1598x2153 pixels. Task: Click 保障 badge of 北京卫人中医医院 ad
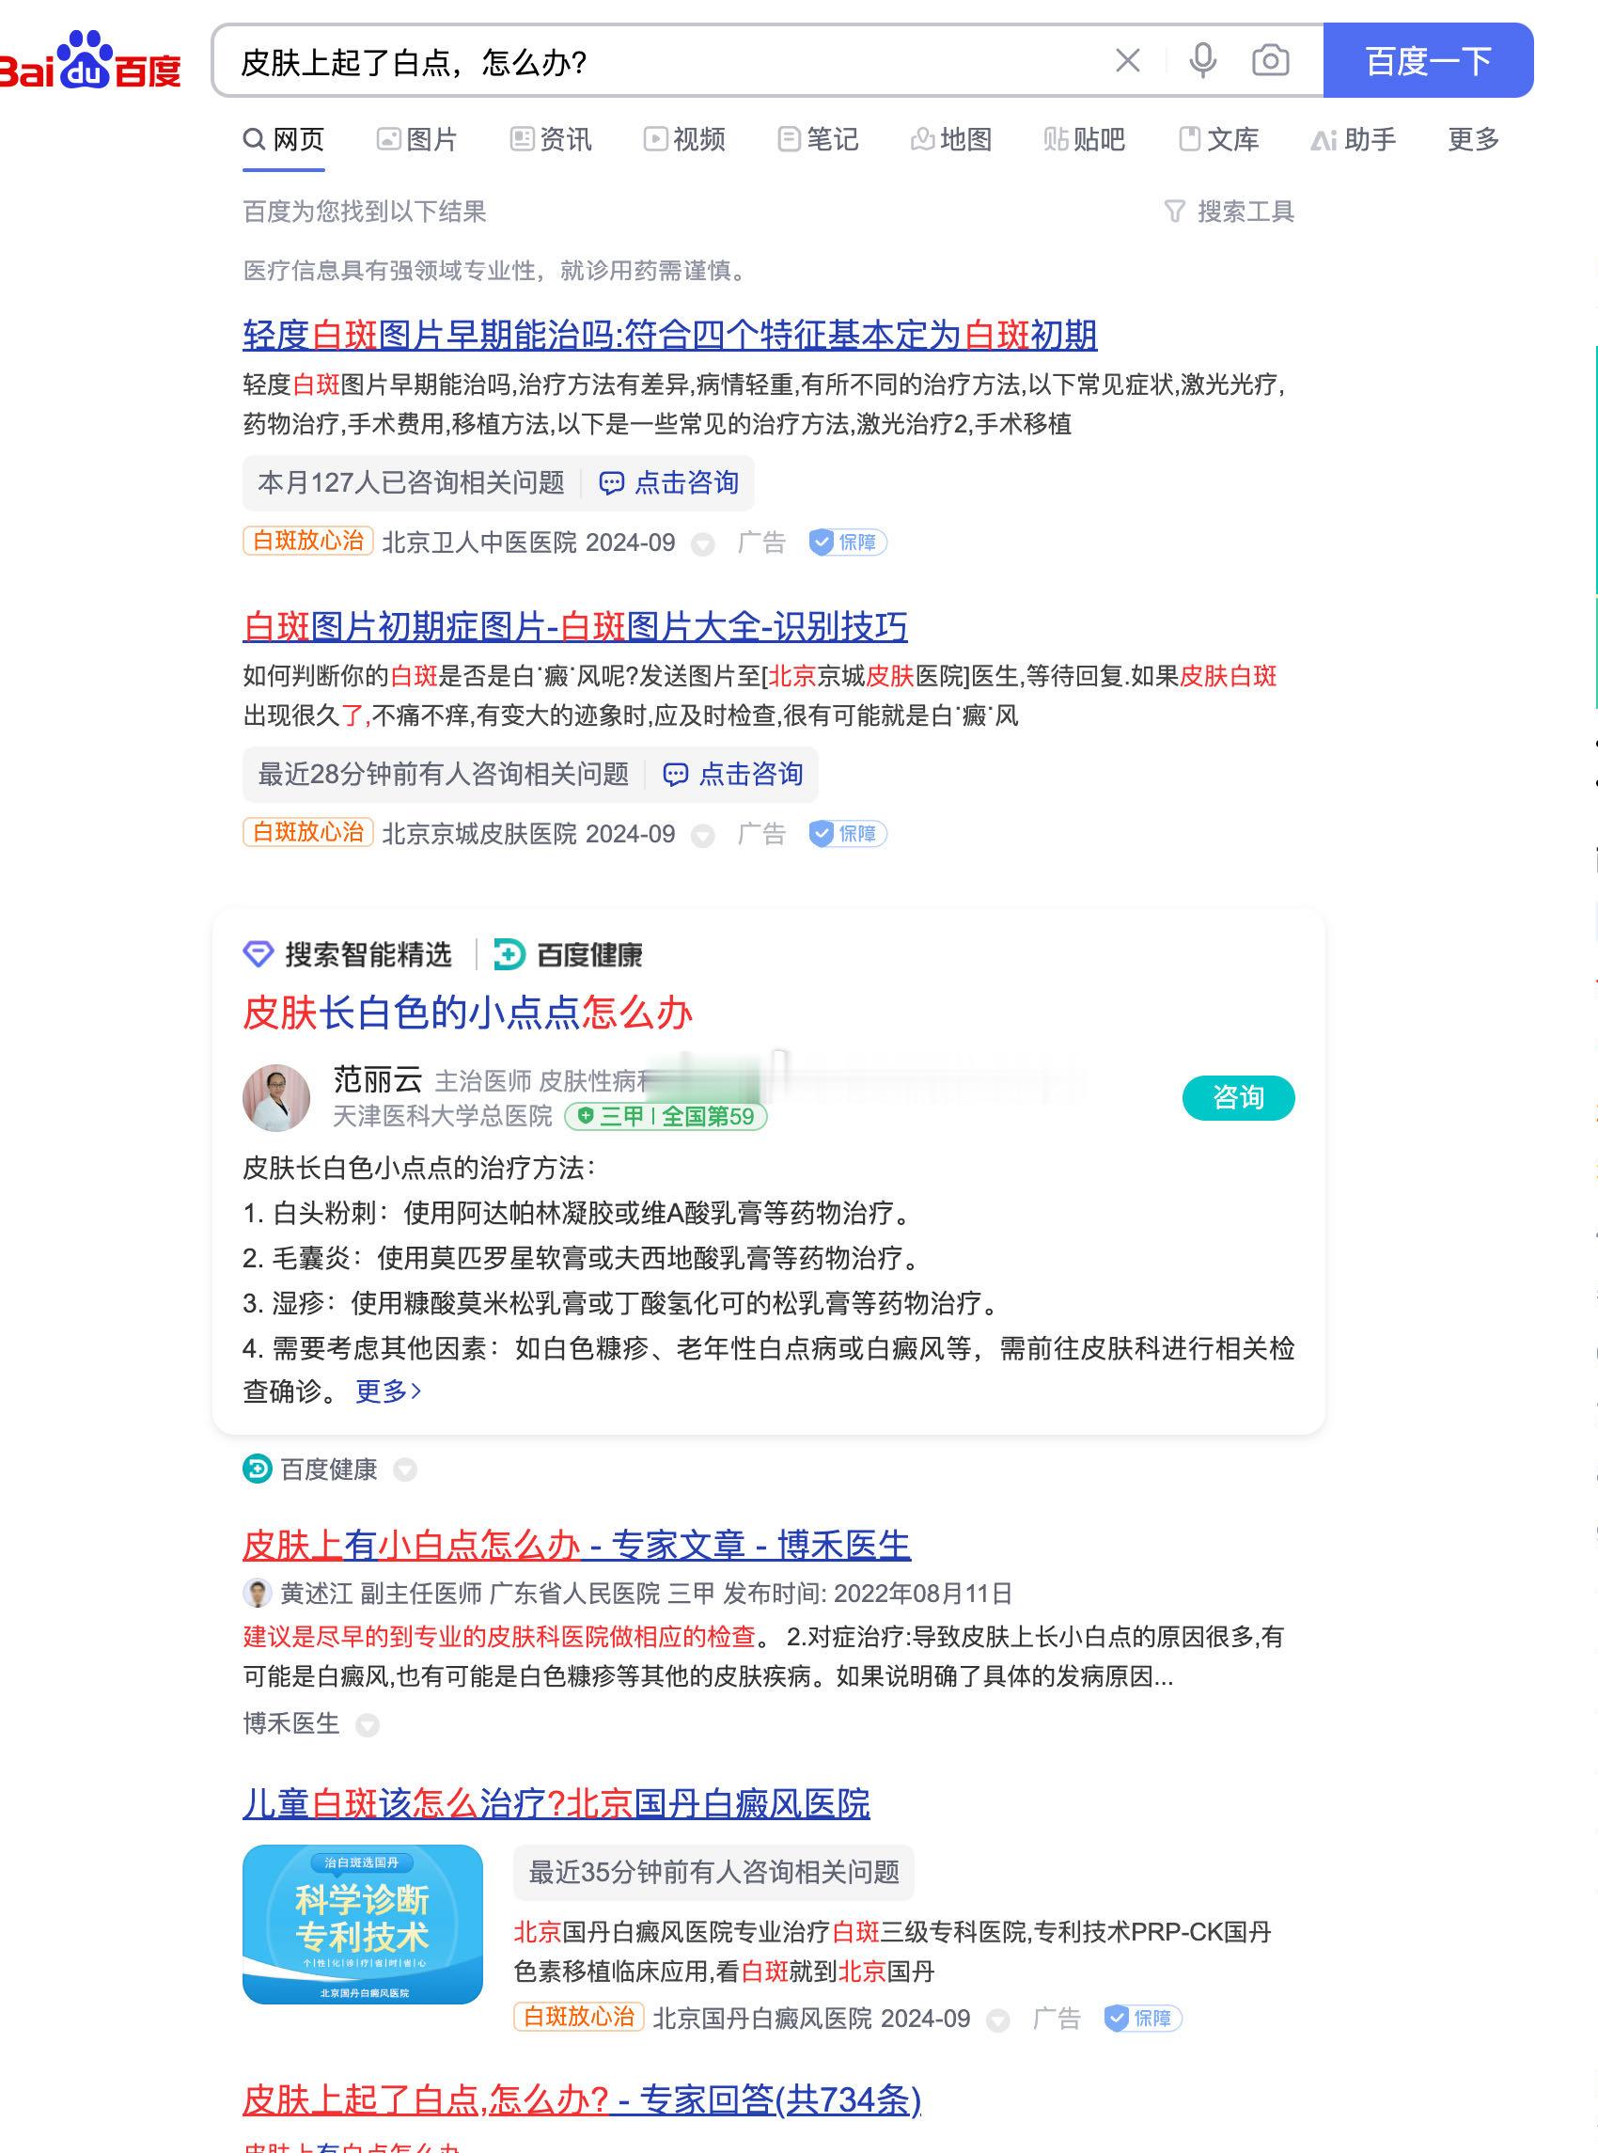pyautogui.click(x=848, y=542)
